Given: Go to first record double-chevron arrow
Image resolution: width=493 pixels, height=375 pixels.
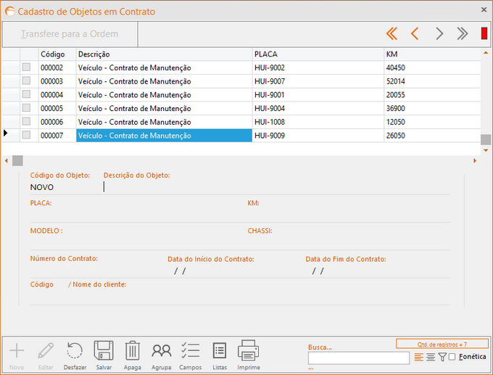Looking at the screenshot, I should (x=391, y=33).
